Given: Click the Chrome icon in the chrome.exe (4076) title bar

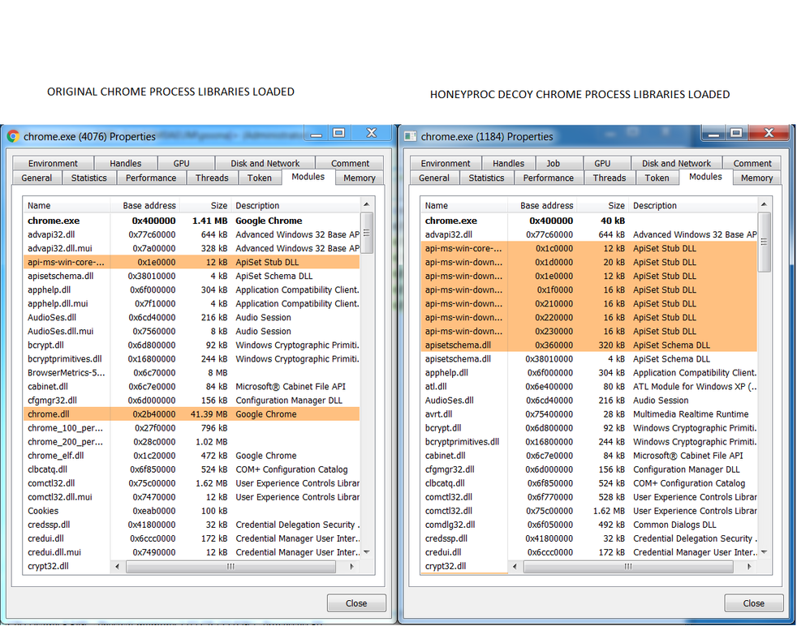Looking at the screenshot, I should [13, 136].
